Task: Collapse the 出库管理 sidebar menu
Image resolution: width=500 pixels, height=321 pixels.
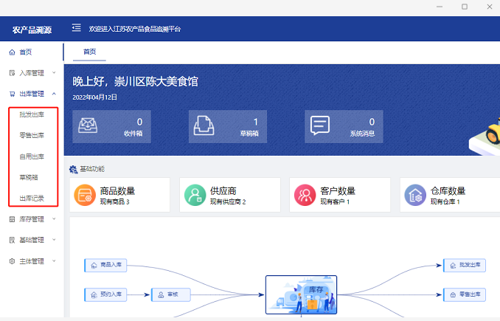Action: pos(31,94)
